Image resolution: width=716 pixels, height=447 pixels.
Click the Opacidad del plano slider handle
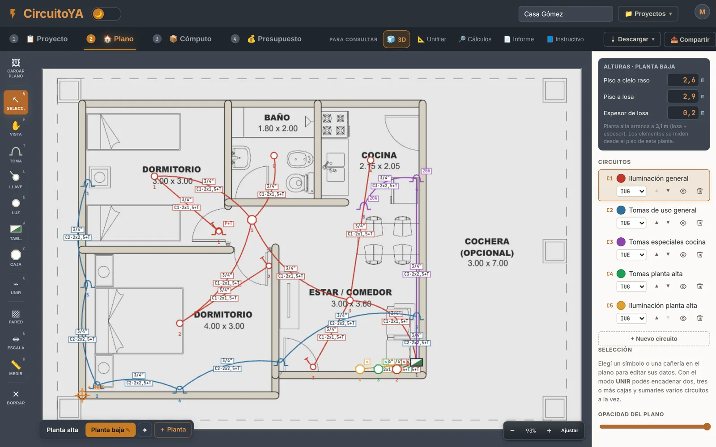click(x=707, y=426)
